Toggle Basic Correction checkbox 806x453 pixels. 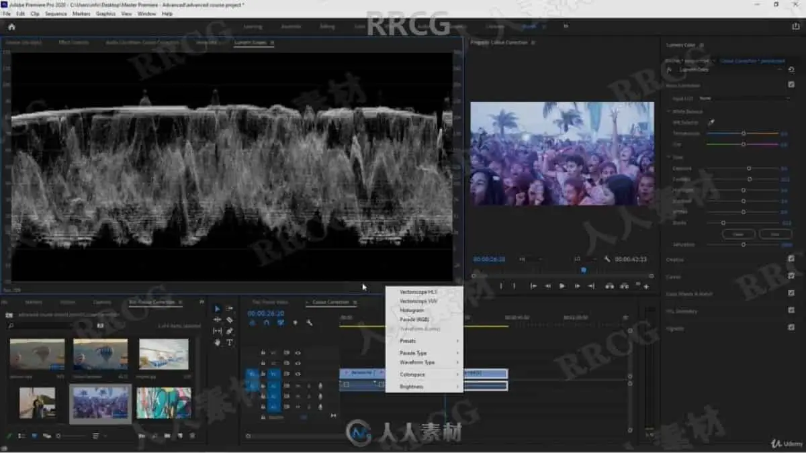(x=791, y=85)
